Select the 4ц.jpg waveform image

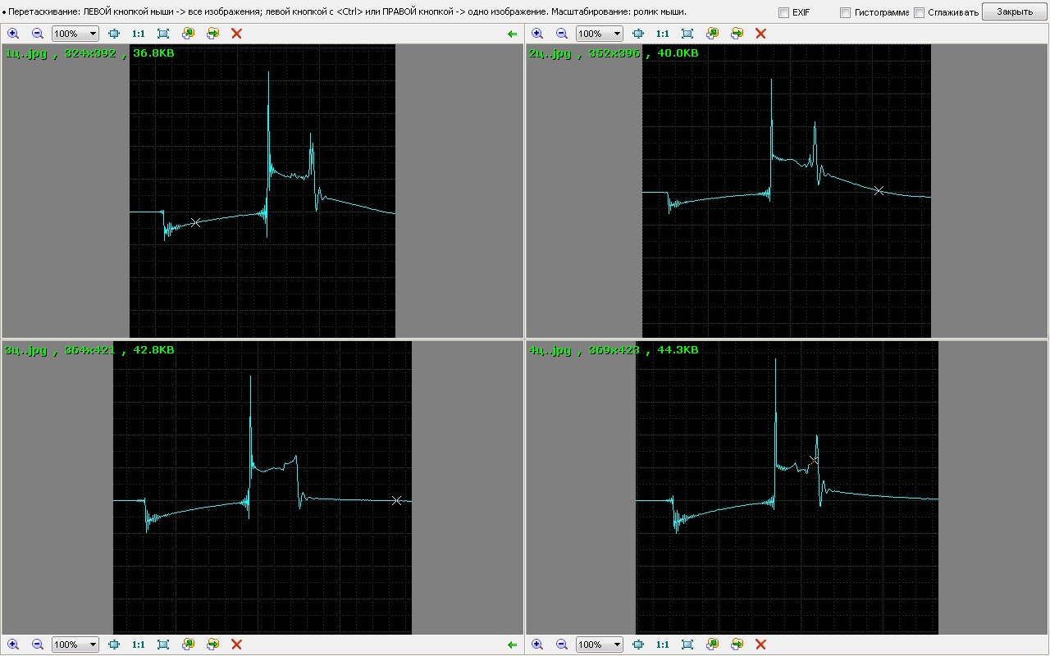(x=787, y=487)
